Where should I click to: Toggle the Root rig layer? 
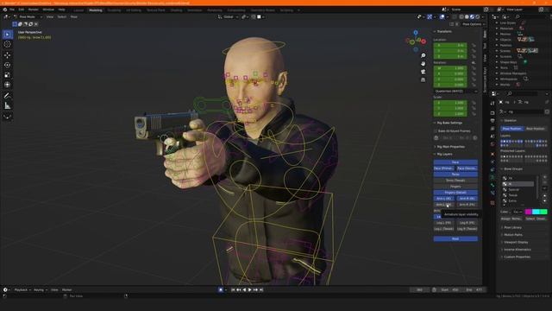point(455,238)
